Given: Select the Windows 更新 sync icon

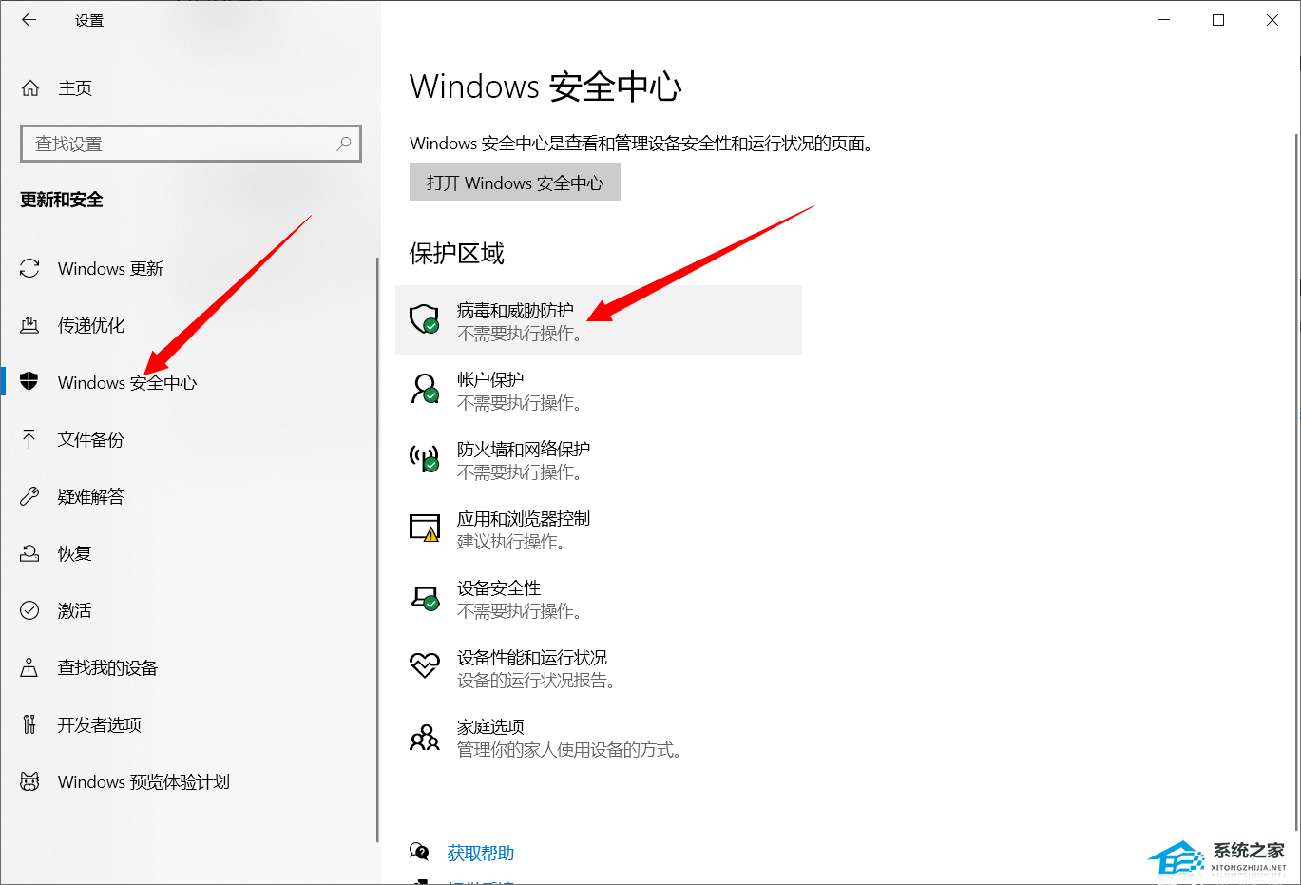Looking at the screenshot, I should click(x=29, y=268).
